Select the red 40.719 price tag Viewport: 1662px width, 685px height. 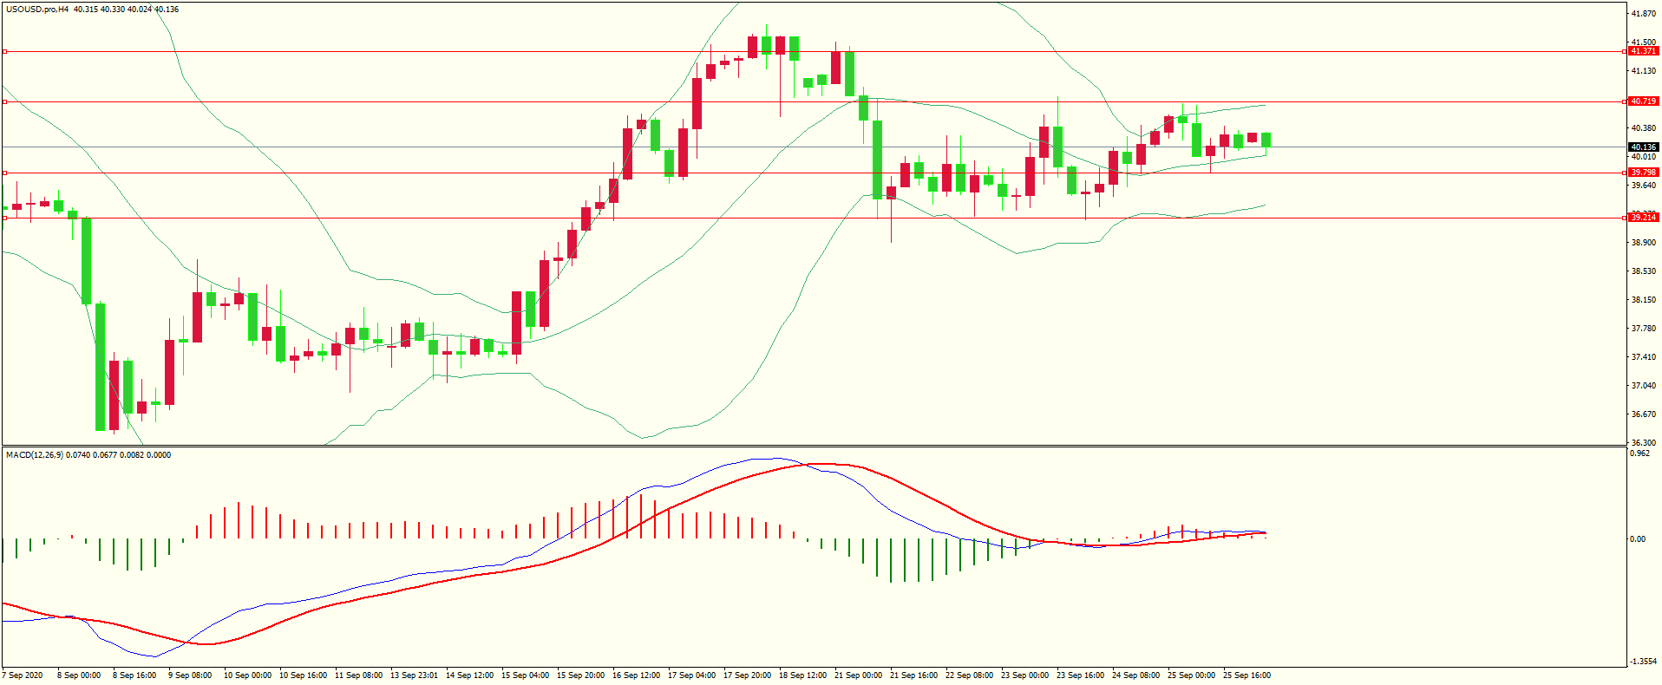(x=1643, y=101)
